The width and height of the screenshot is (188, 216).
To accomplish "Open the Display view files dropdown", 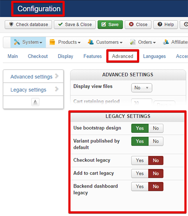I will [x=142, y=88].
